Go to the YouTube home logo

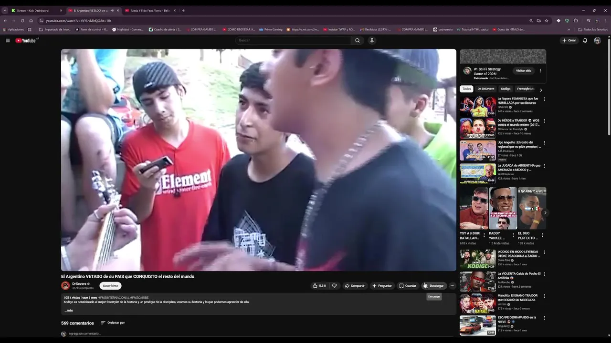26,40
